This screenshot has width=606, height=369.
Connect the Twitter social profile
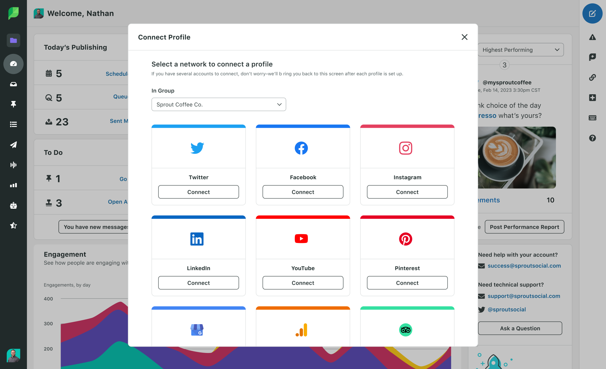coord(198,192)
